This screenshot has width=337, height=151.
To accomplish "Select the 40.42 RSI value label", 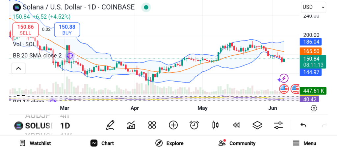I will (x=309, y=99).
